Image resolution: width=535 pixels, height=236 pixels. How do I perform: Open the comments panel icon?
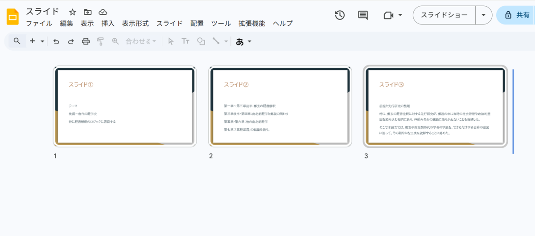(363, 15)
